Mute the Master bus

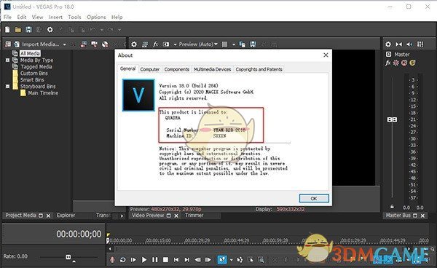click(404, 63)
